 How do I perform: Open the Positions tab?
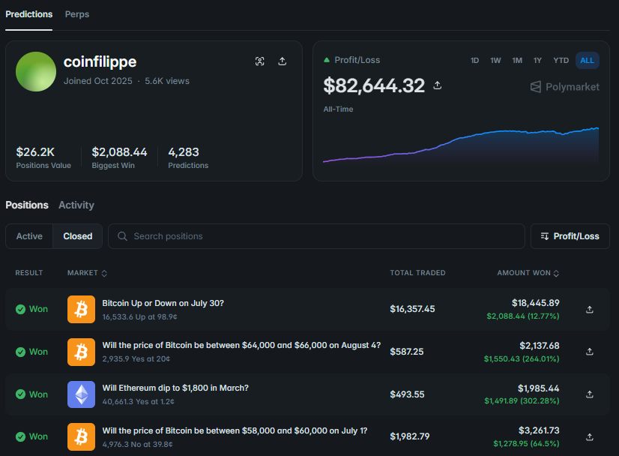[27, 205]
